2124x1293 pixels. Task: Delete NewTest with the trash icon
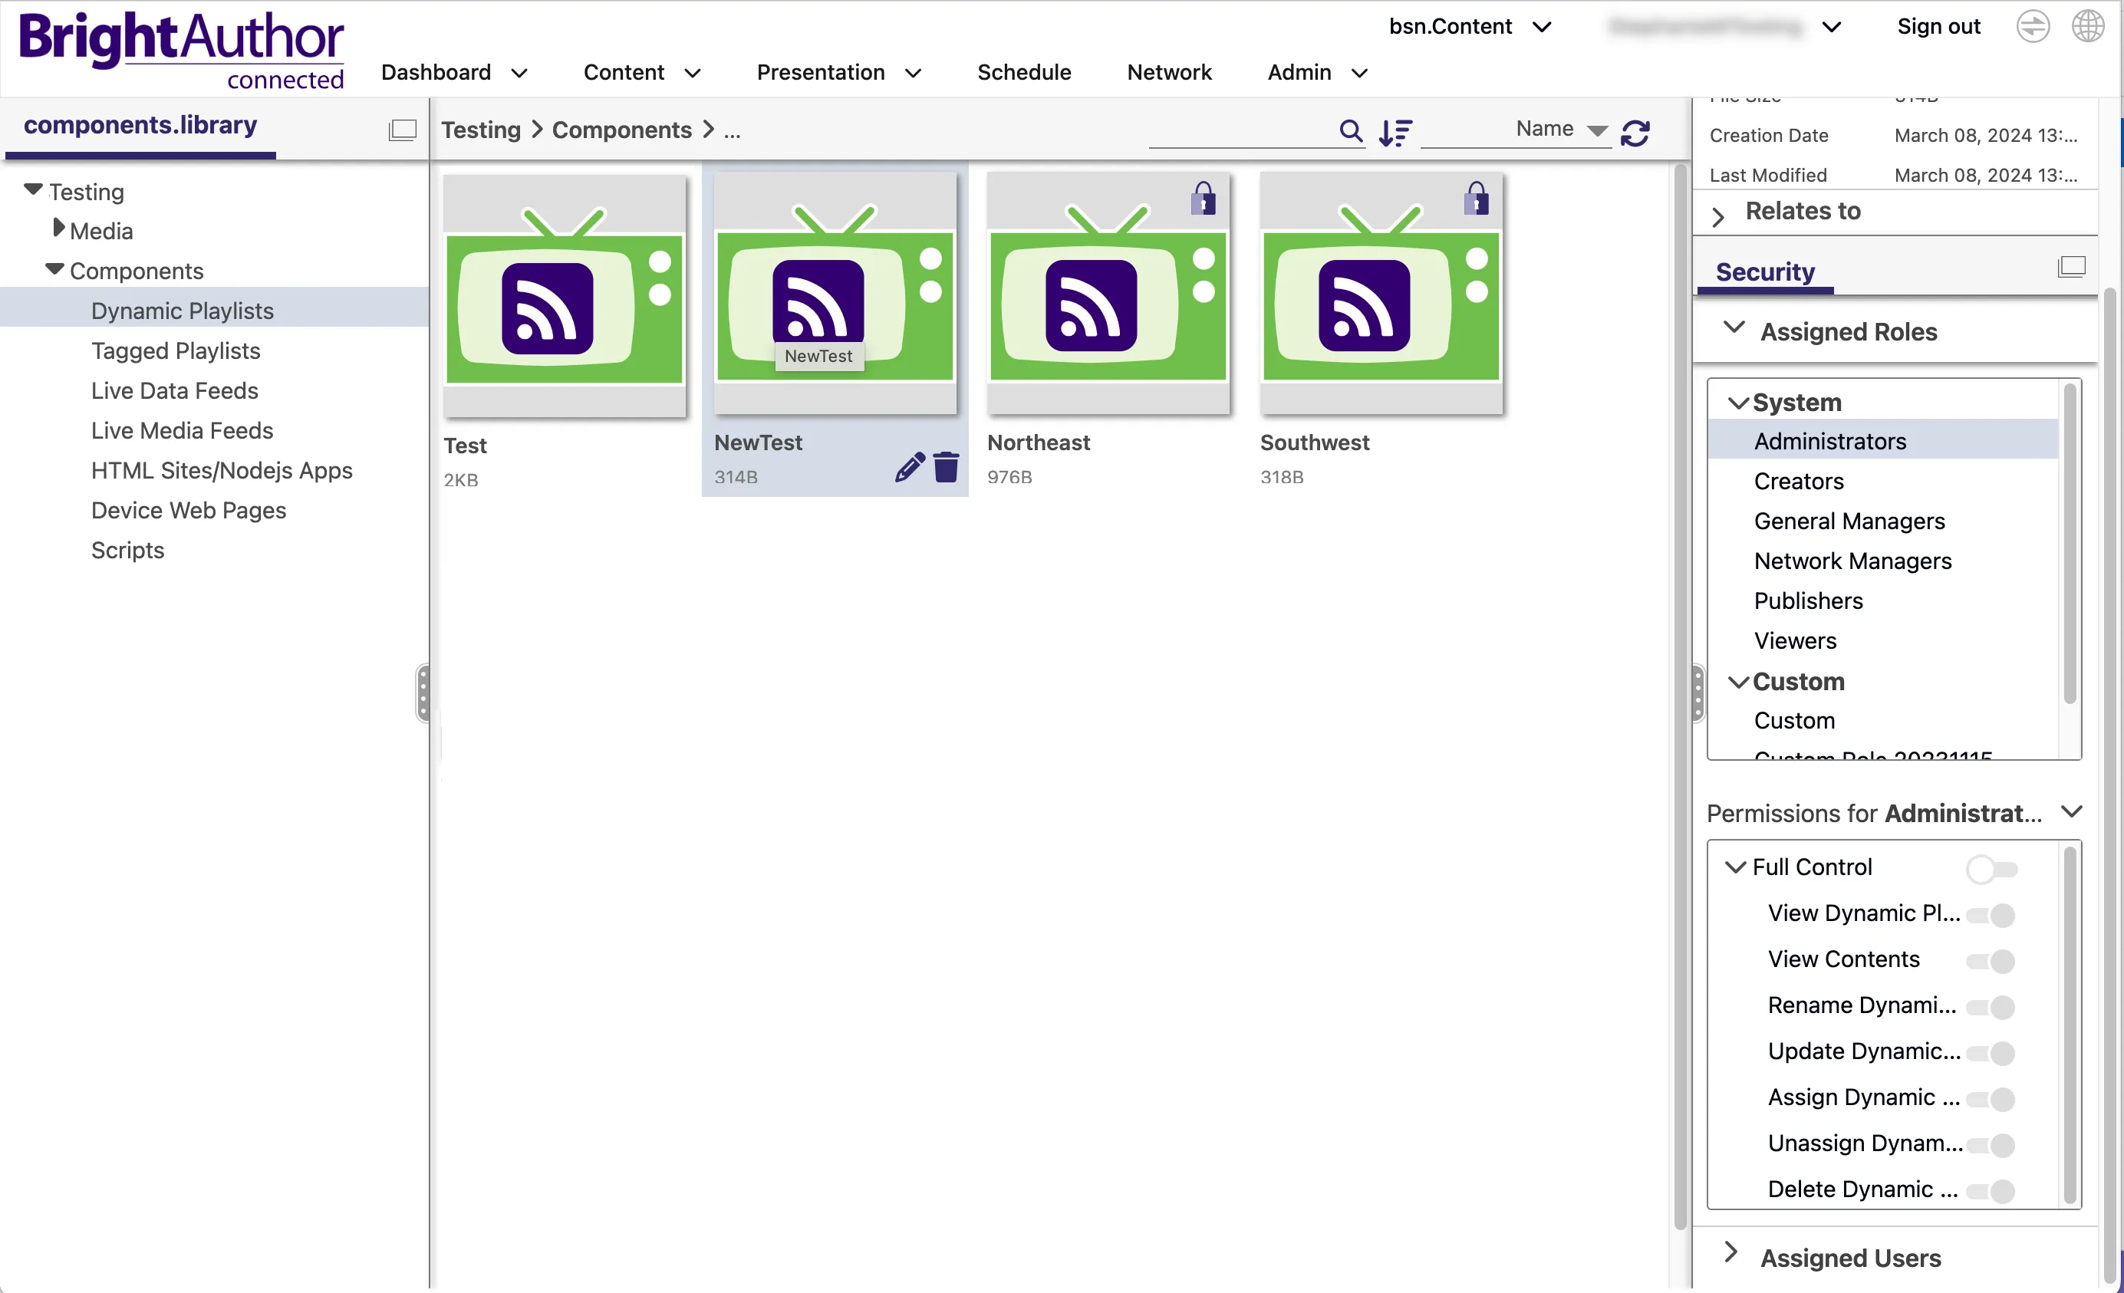tap(946, 466)
